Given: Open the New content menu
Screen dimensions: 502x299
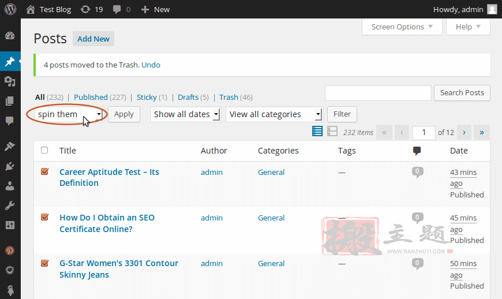Looking at the screenshot, I should [155, 10].
